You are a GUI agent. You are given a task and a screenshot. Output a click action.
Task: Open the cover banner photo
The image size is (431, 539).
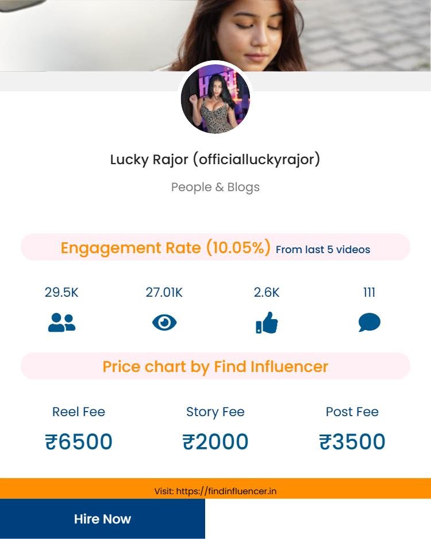coord(215,36)
